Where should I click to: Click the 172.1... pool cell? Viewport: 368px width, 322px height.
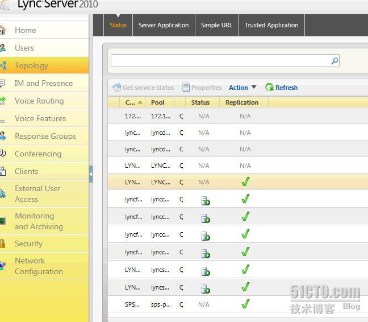point(161,116)
